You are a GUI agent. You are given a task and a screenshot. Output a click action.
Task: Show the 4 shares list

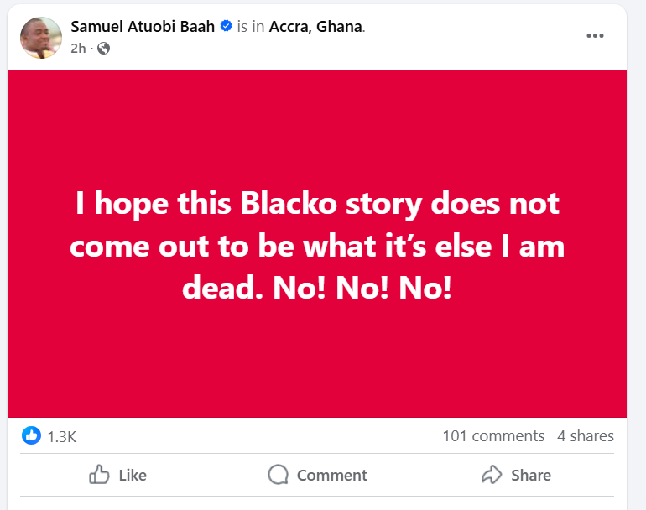click(x=586, y=436)
